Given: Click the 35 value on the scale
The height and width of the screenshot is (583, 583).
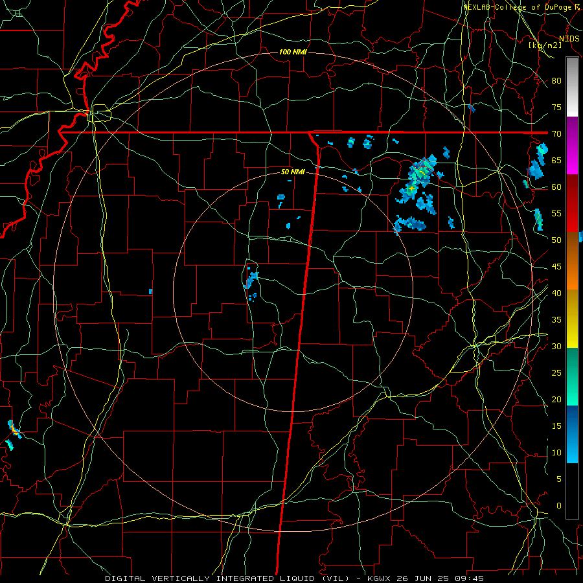Looking at the screenshot, I should tap(556, 320).
